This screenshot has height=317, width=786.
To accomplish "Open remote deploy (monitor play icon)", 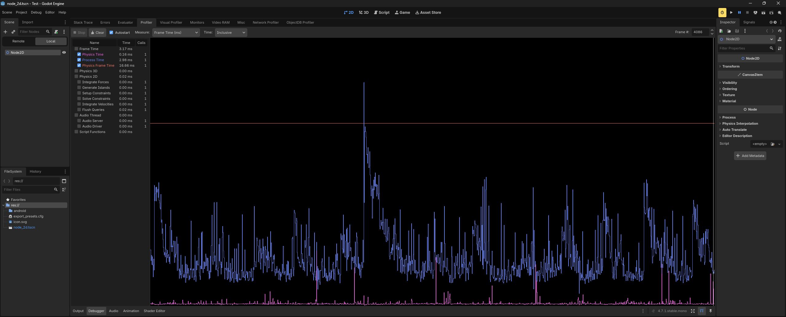I will 755,13.
